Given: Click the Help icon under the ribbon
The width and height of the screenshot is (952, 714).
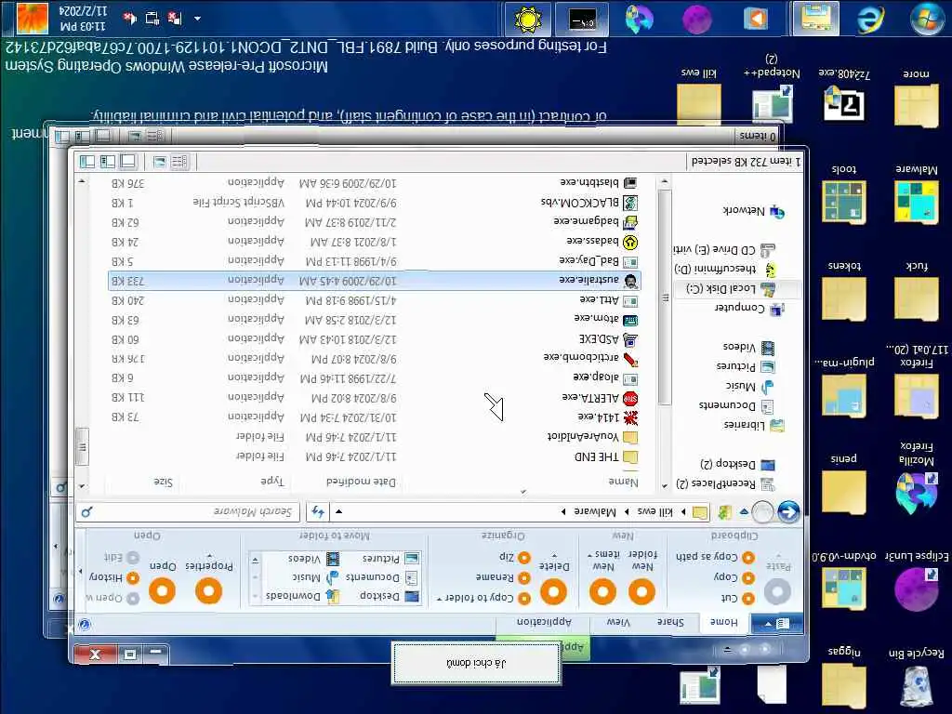Looking at the screenshot, I should pyautogui.click(x=85, y=625).
